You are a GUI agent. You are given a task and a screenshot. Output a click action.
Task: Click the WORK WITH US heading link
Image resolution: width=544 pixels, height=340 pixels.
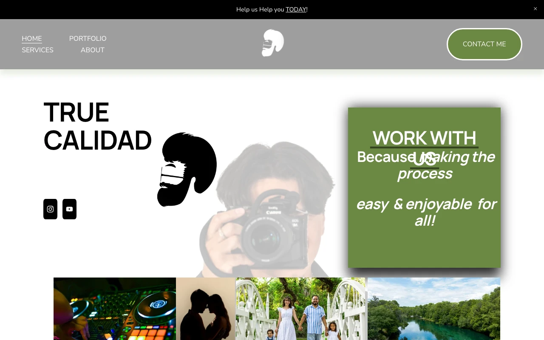[424, 139]
